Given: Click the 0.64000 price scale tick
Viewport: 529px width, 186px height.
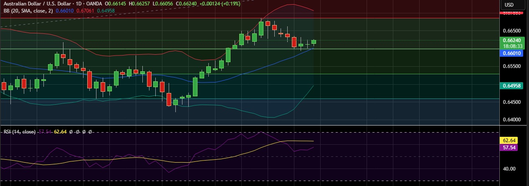Looking at the screenshot, I should click(x=511, y=120).
